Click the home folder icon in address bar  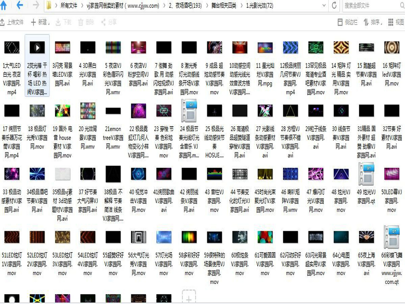point(47,6)
